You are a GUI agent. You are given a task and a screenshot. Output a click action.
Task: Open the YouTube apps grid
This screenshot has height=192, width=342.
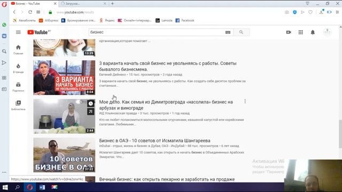[300, 32]
